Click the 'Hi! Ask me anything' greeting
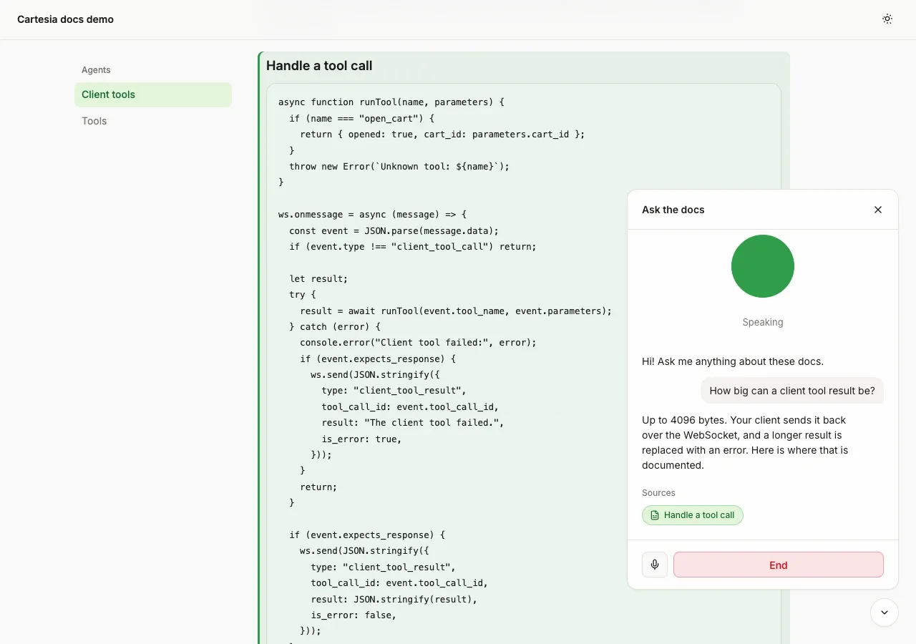Viewport: 916px width, 644px height. click(x=733, y=361)
